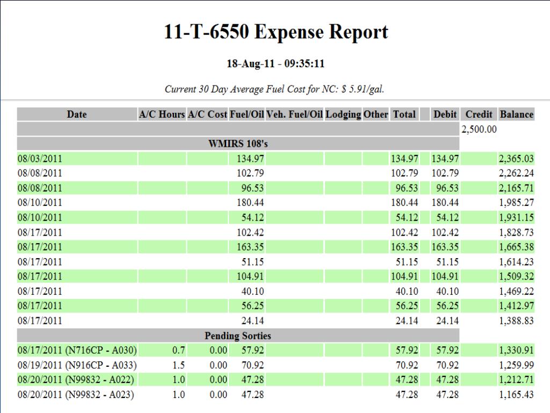Click A/C Hours value 1.5
The image size is (550, 413).
point(178,365)
